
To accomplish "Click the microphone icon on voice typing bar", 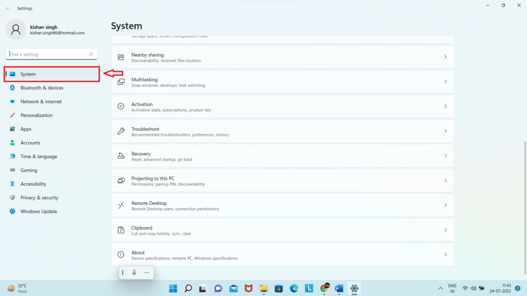I will 134,272.
